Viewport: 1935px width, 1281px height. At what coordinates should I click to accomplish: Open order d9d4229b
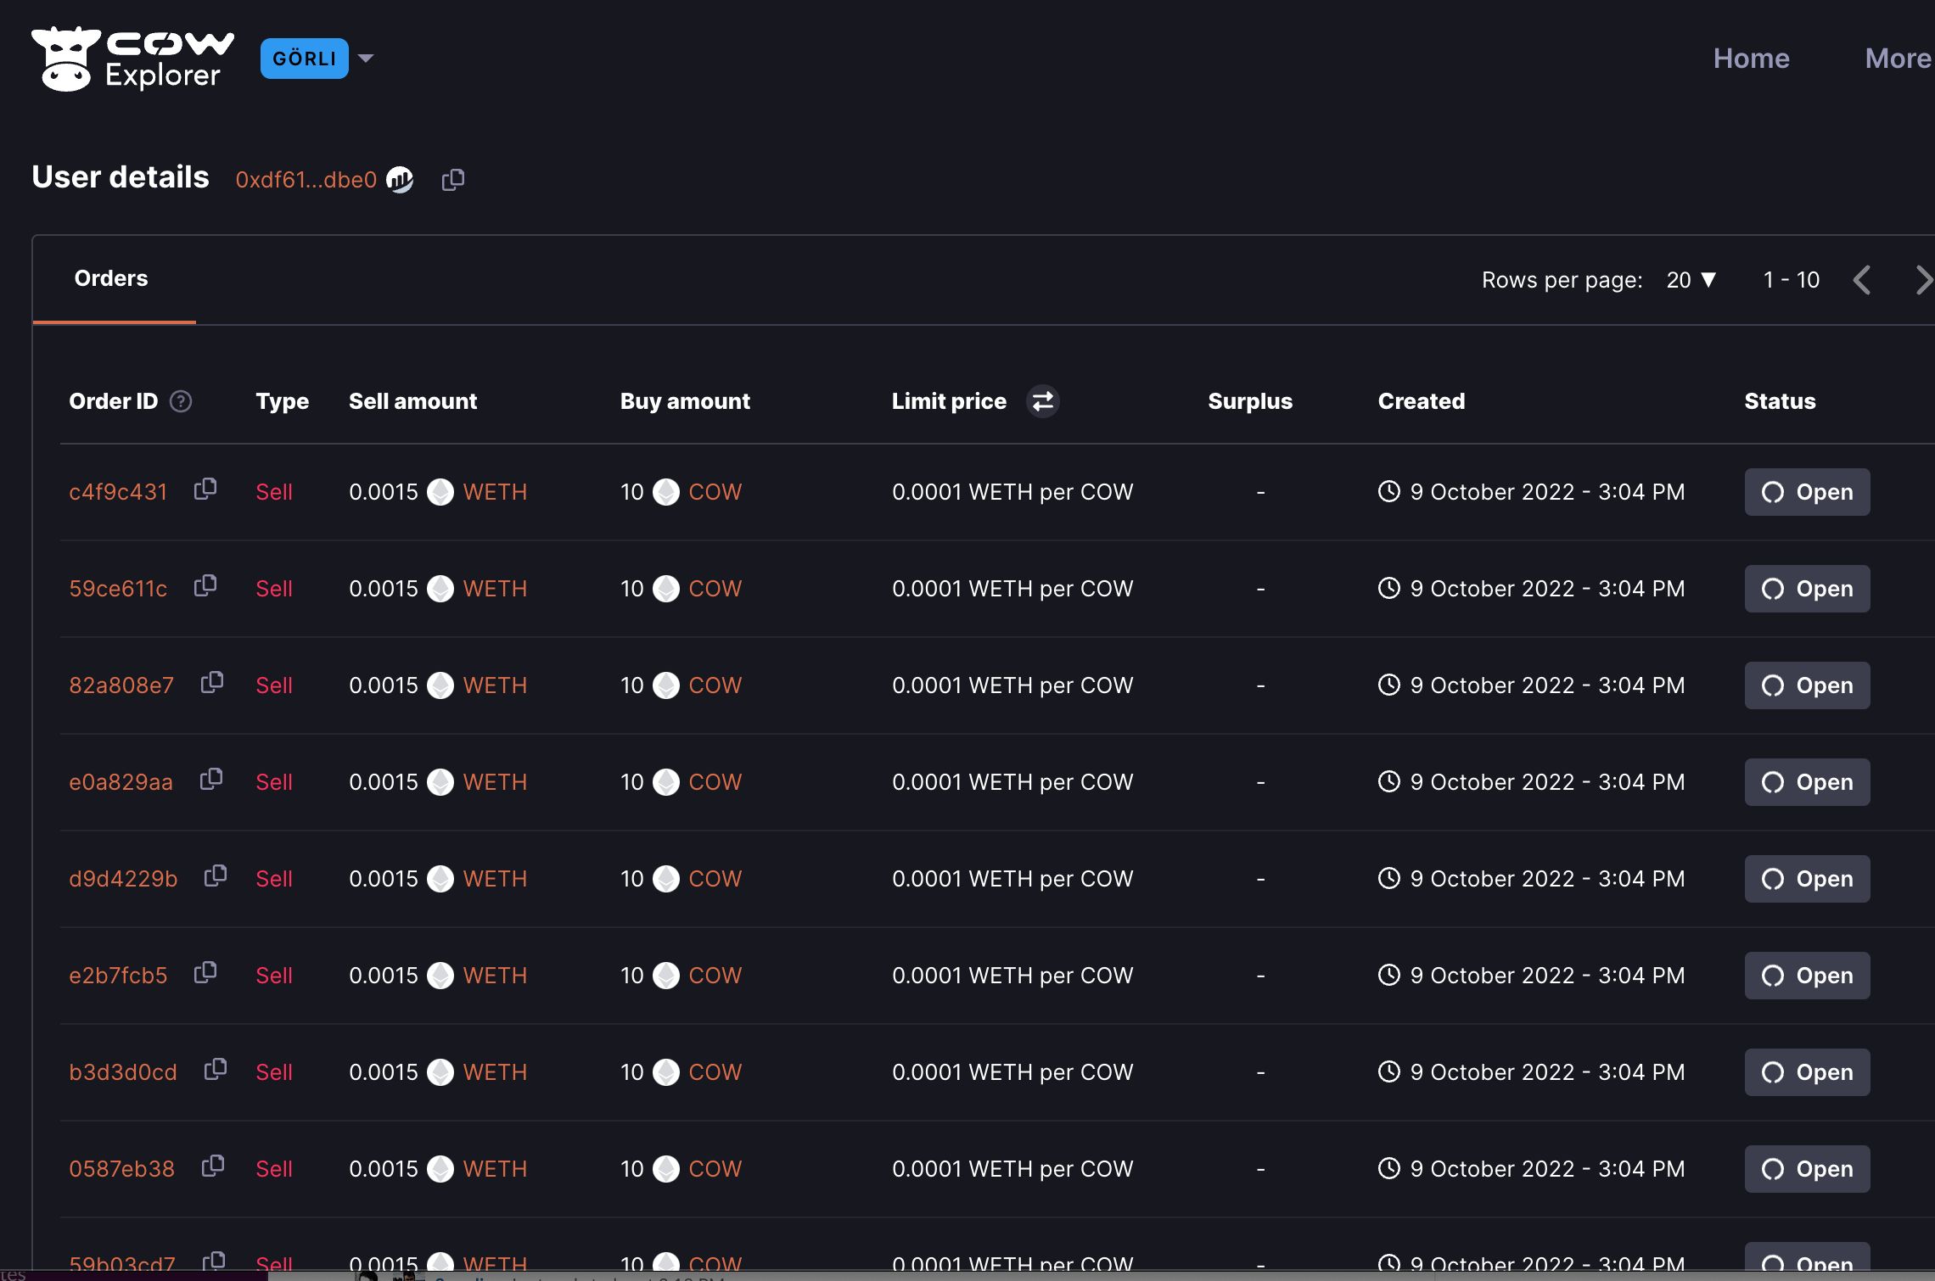pyautogui.click(x=123, y=879)
